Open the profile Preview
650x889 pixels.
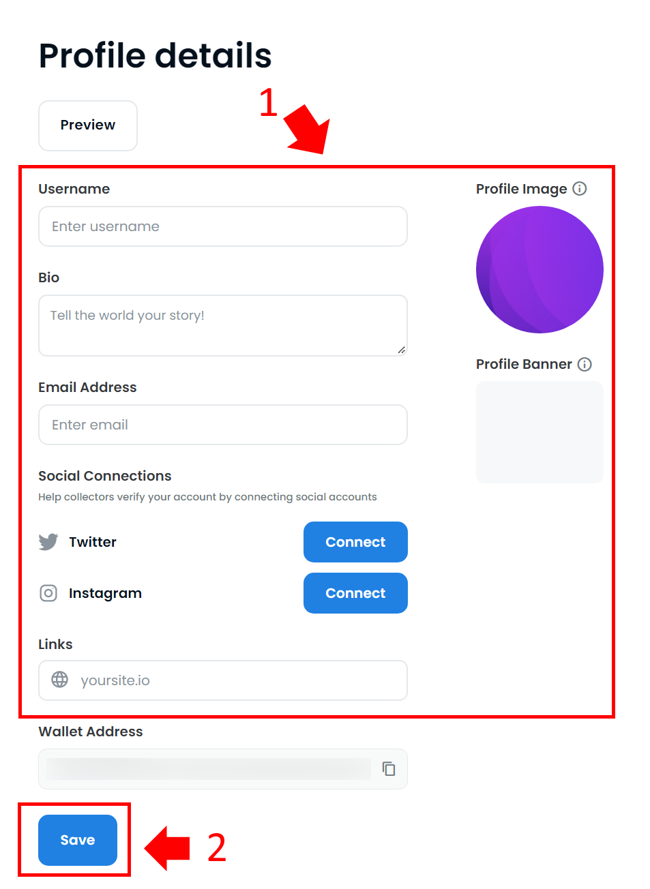[88, 125]
